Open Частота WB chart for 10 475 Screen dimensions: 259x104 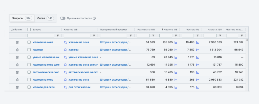[176, 72]
